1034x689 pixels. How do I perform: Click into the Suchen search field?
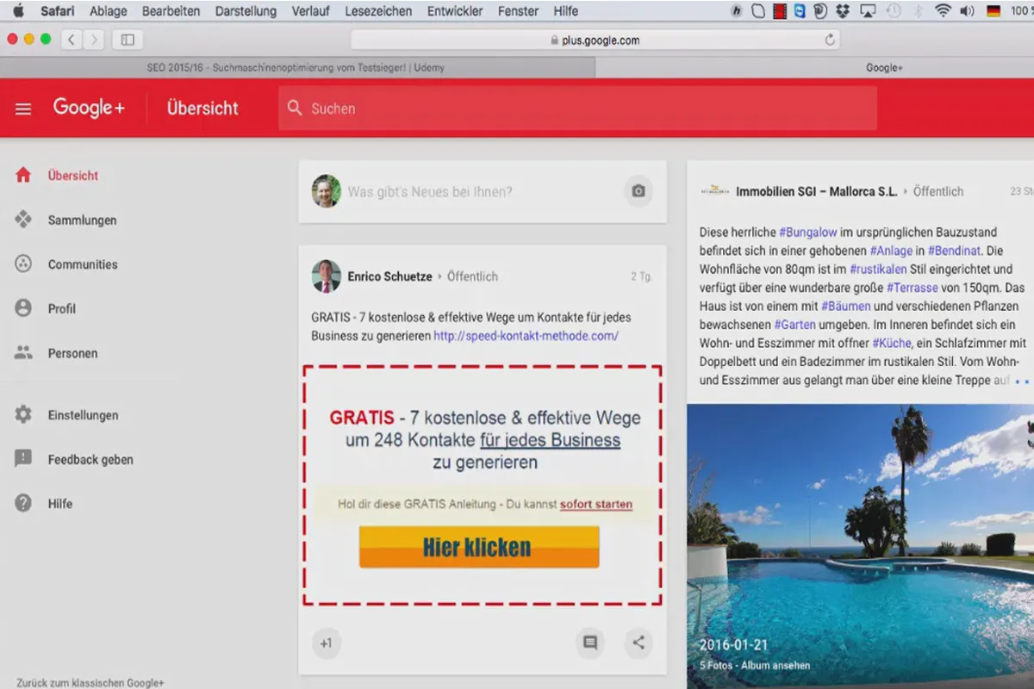click(x=577, y=109)
